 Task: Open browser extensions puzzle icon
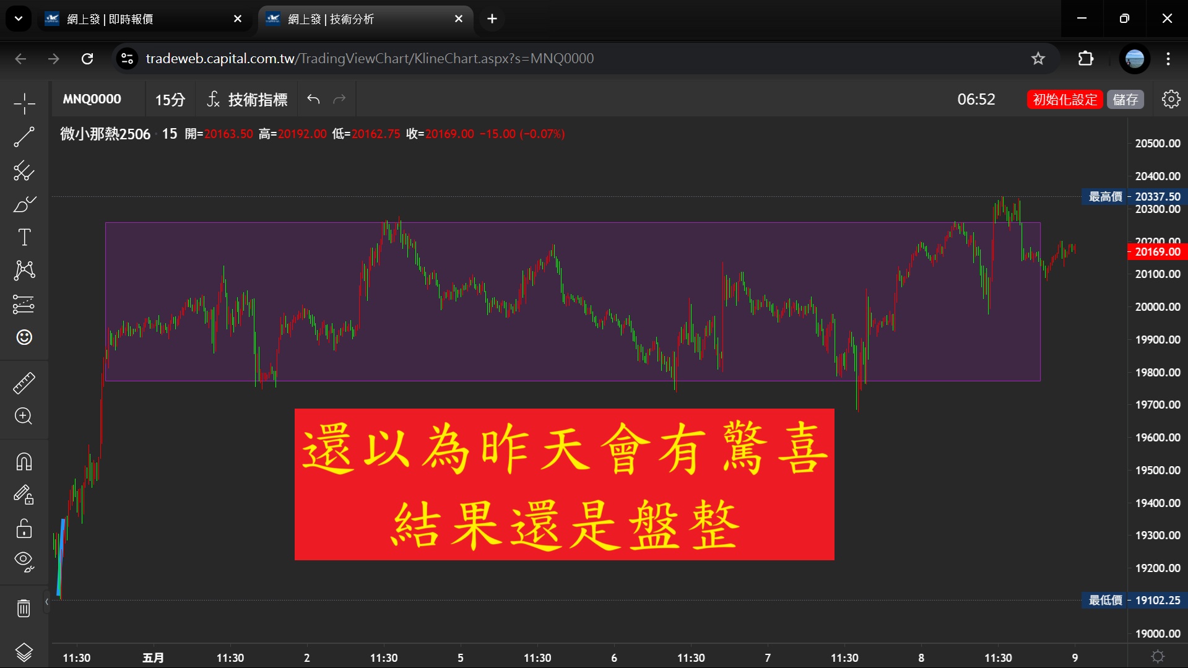(x=1086, y=59)
